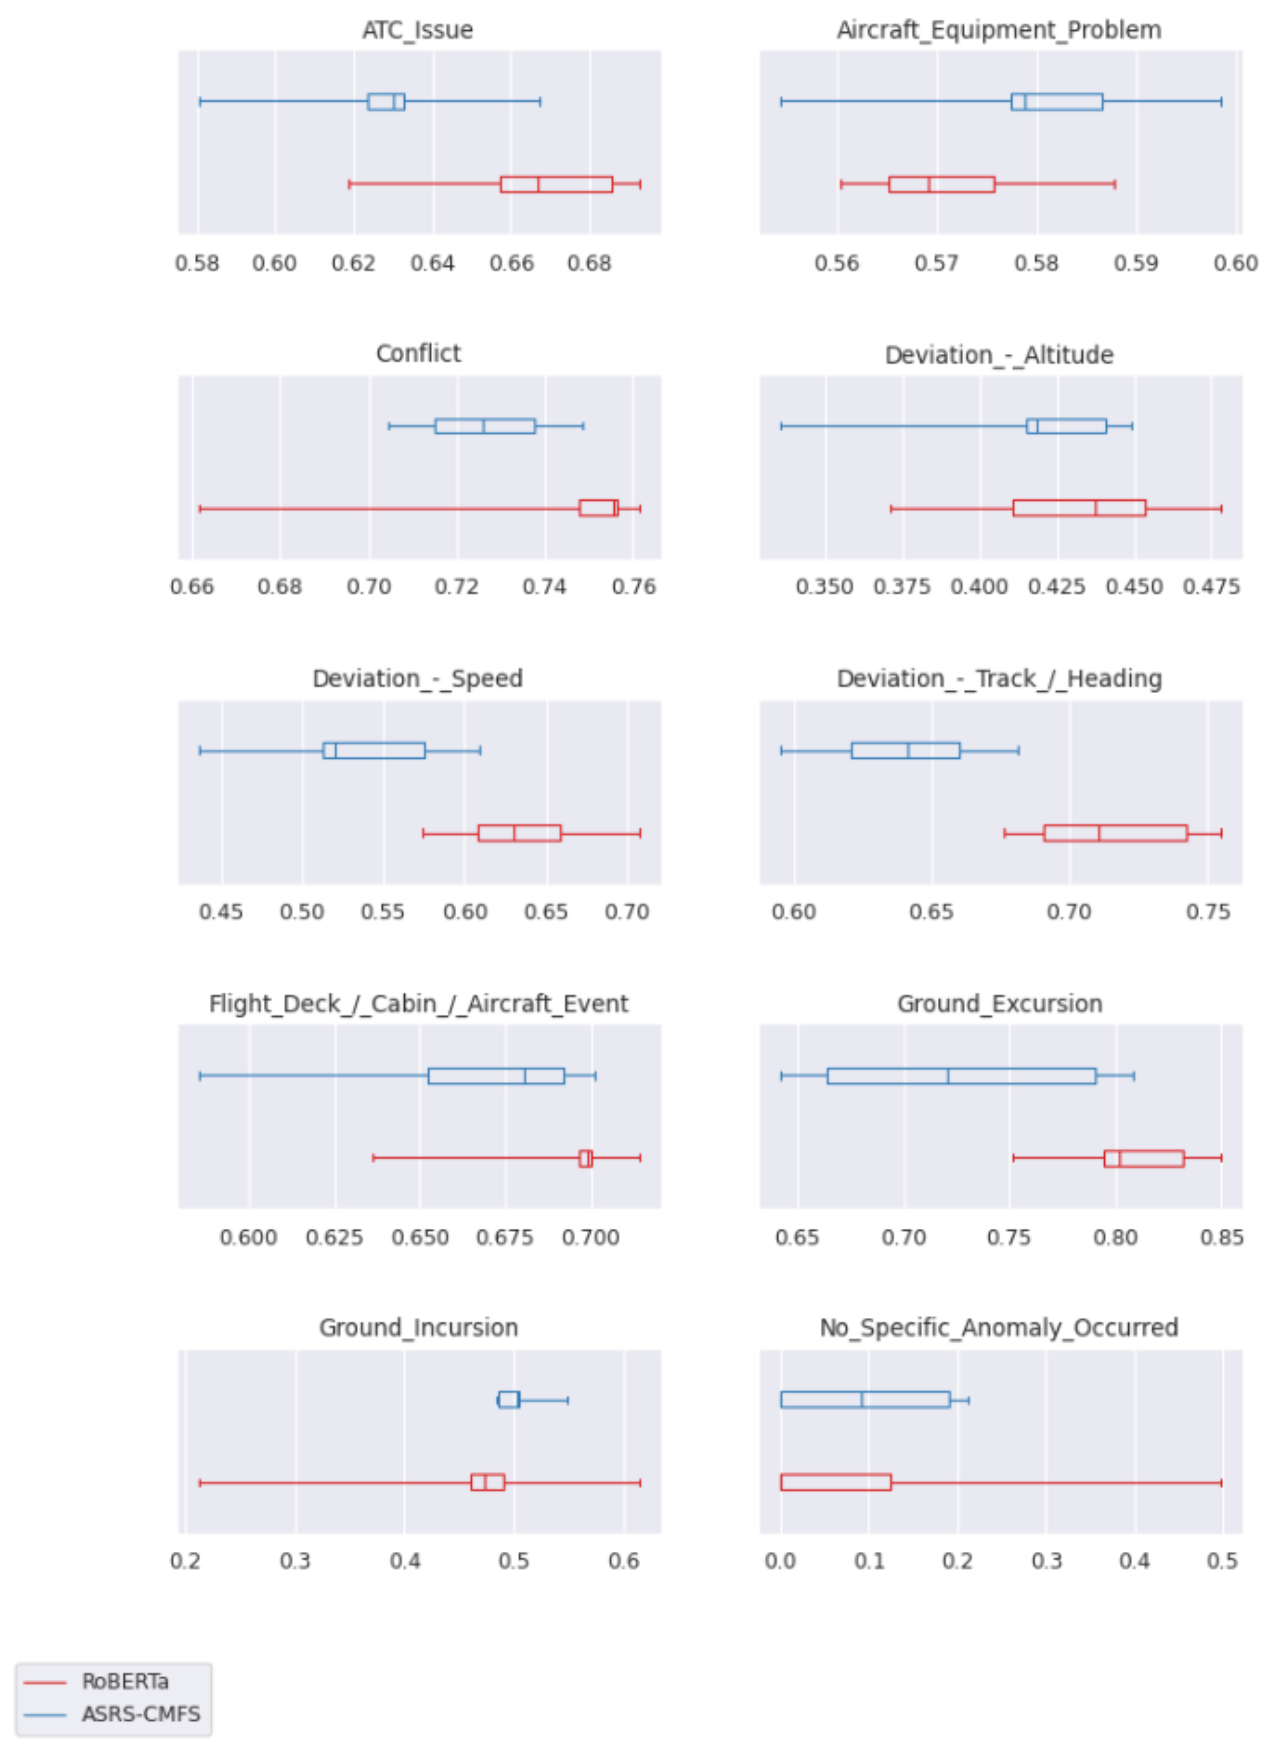Click the Deviation_-_Altitude title text

998,355
